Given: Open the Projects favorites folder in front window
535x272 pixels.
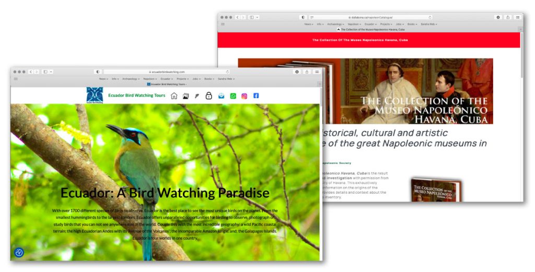Looking at the screenshot, I should pyautogui.click(x=182, y=79).
